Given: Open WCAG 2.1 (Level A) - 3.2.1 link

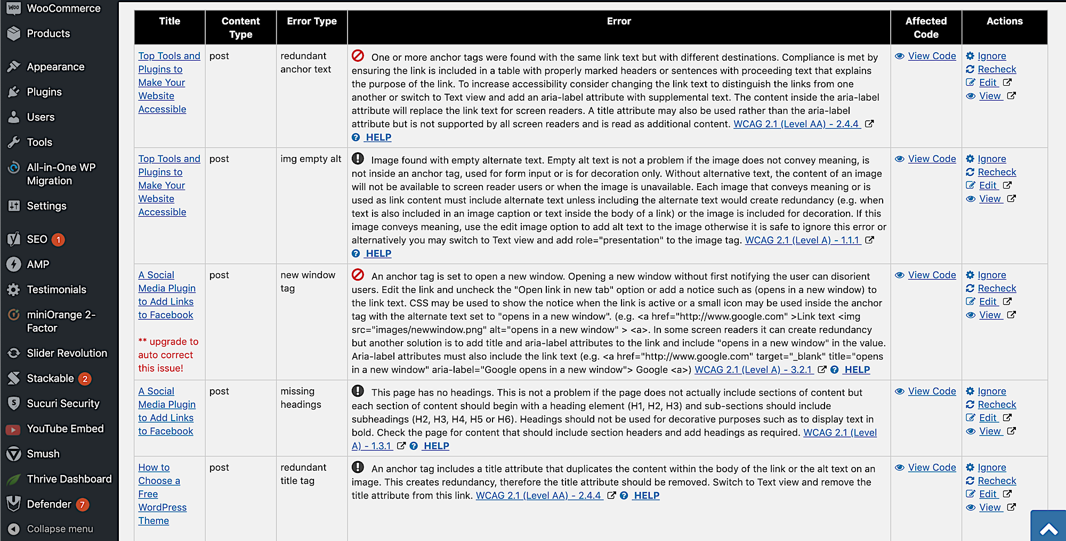Looking at the screenshot, I should click(x=754, y=370).
